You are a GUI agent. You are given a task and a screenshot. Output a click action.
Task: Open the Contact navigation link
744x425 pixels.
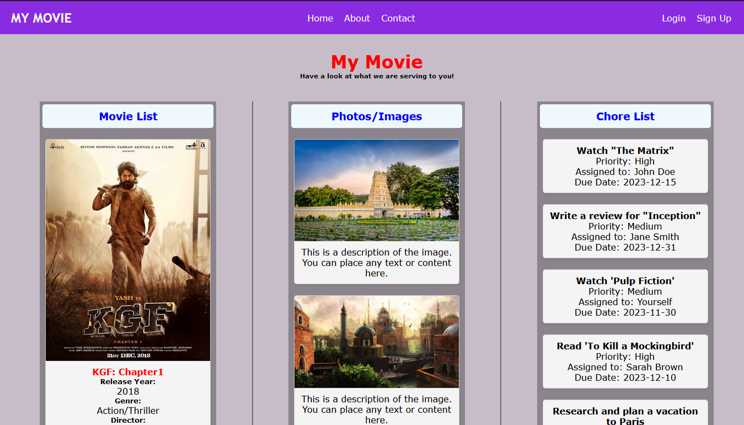click(x=398, y=18)
